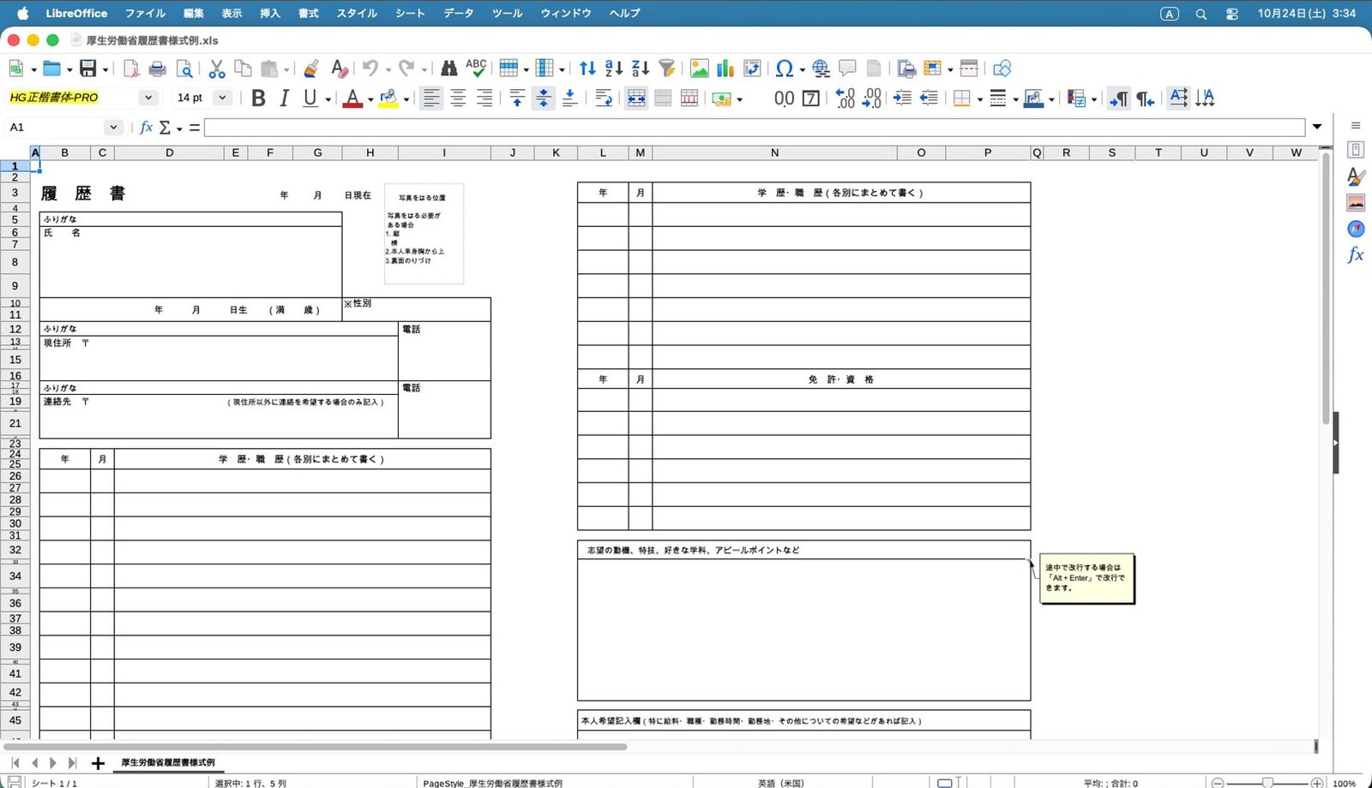The width and height of the screenshot is (1372, 788).
Task: Apply background highlight color swatch
Action: point(388,98)
